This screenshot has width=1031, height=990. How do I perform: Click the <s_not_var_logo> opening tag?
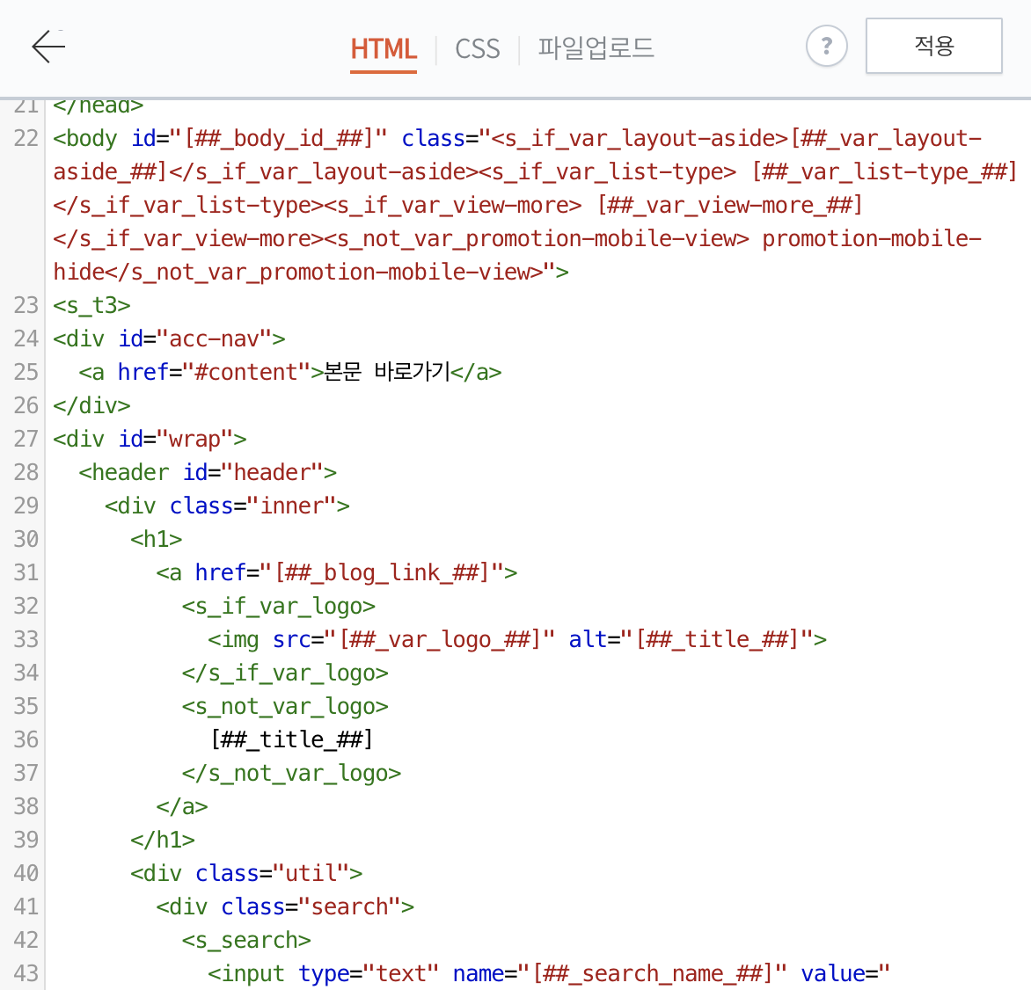(285, 707)
